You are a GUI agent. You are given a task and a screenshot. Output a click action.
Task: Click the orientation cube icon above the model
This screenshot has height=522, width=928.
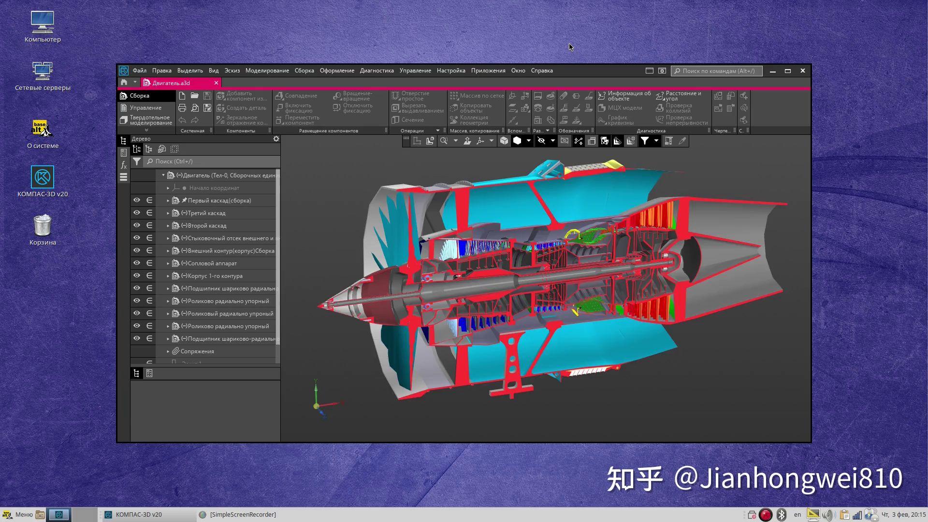point(504,141)
